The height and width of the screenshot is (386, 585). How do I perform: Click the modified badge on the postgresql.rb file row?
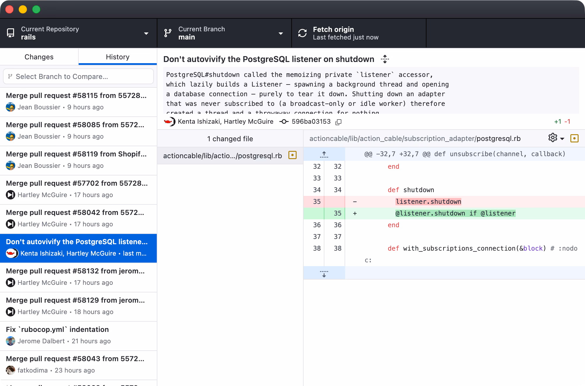[292, 155]
